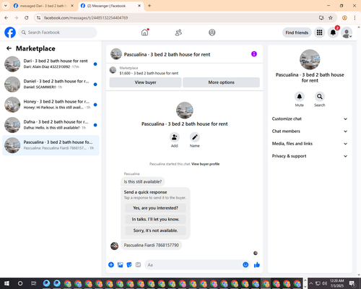Open emoji picker in message box
361x289 pixels.
coord(245,265)
